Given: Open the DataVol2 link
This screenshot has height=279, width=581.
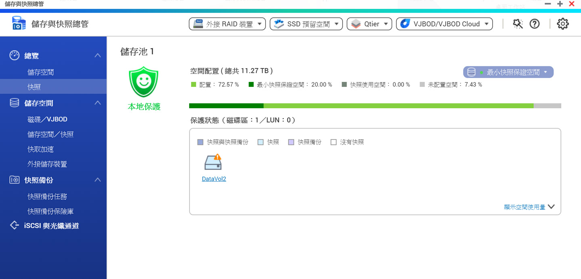Looking at the screenshot, I should click(x=213, y=179).
